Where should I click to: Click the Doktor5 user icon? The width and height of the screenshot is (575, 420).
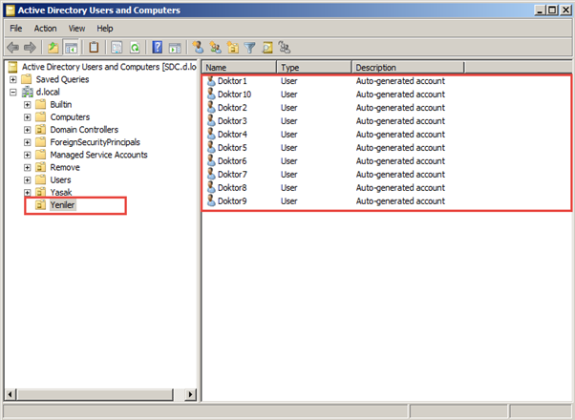[x=211, y=147]
